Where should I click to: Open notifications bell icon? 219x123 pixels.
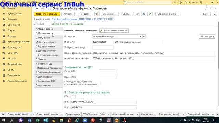coord(175,2)
